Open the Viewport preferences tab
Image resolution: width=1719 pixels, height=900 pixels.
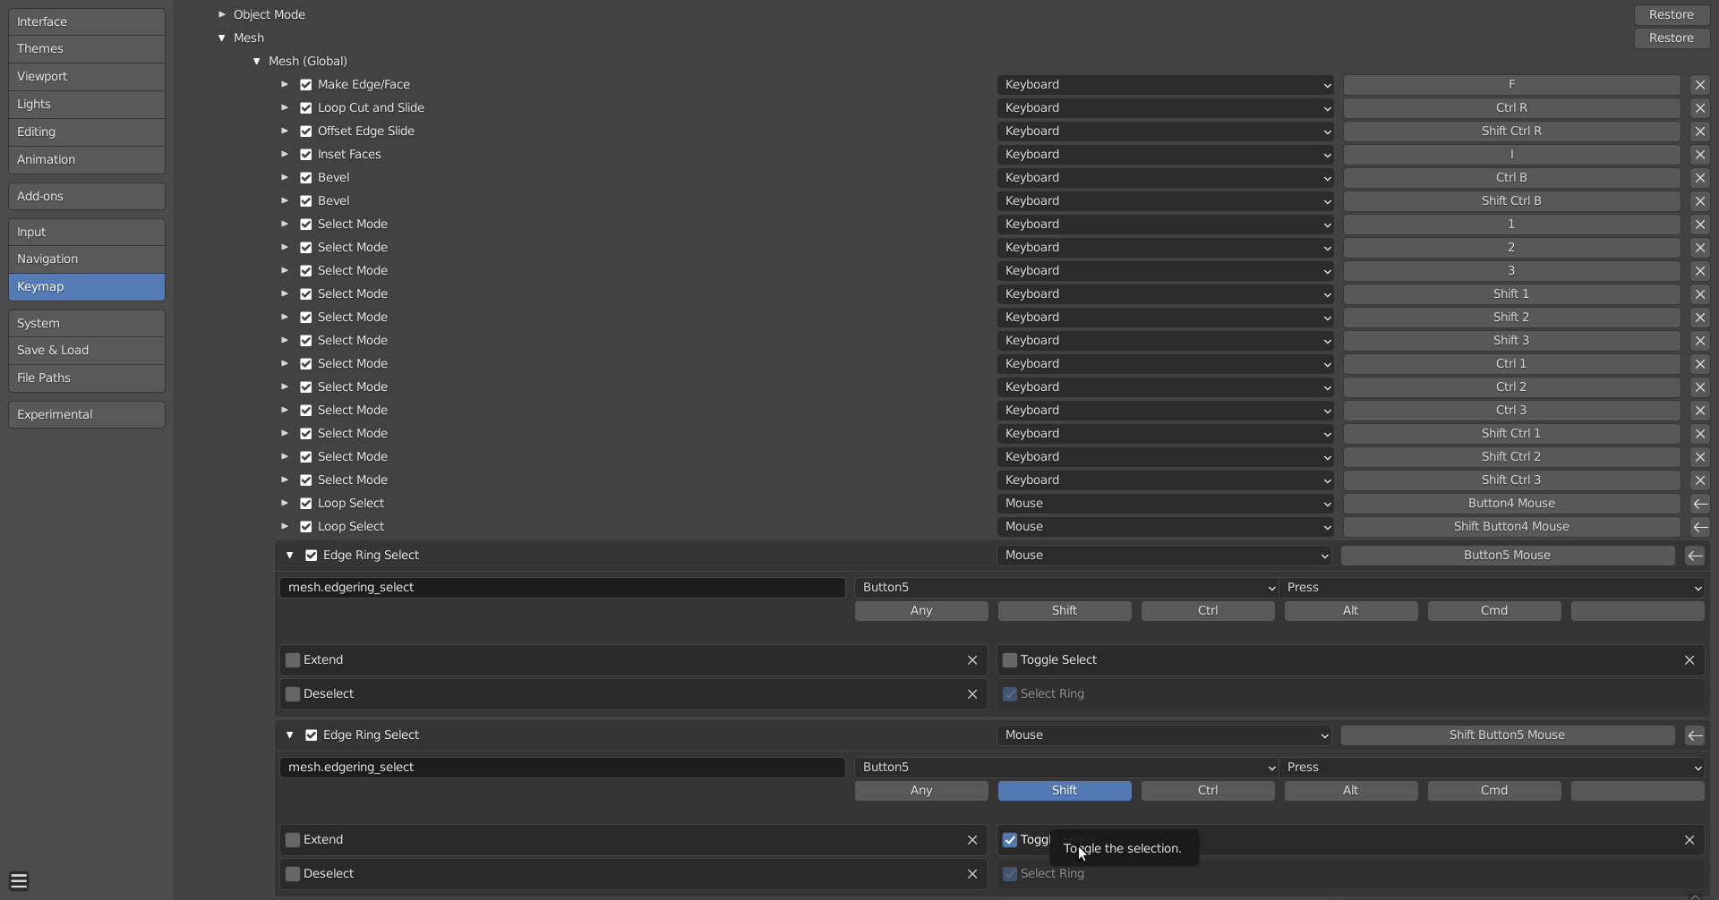(87, 76)
